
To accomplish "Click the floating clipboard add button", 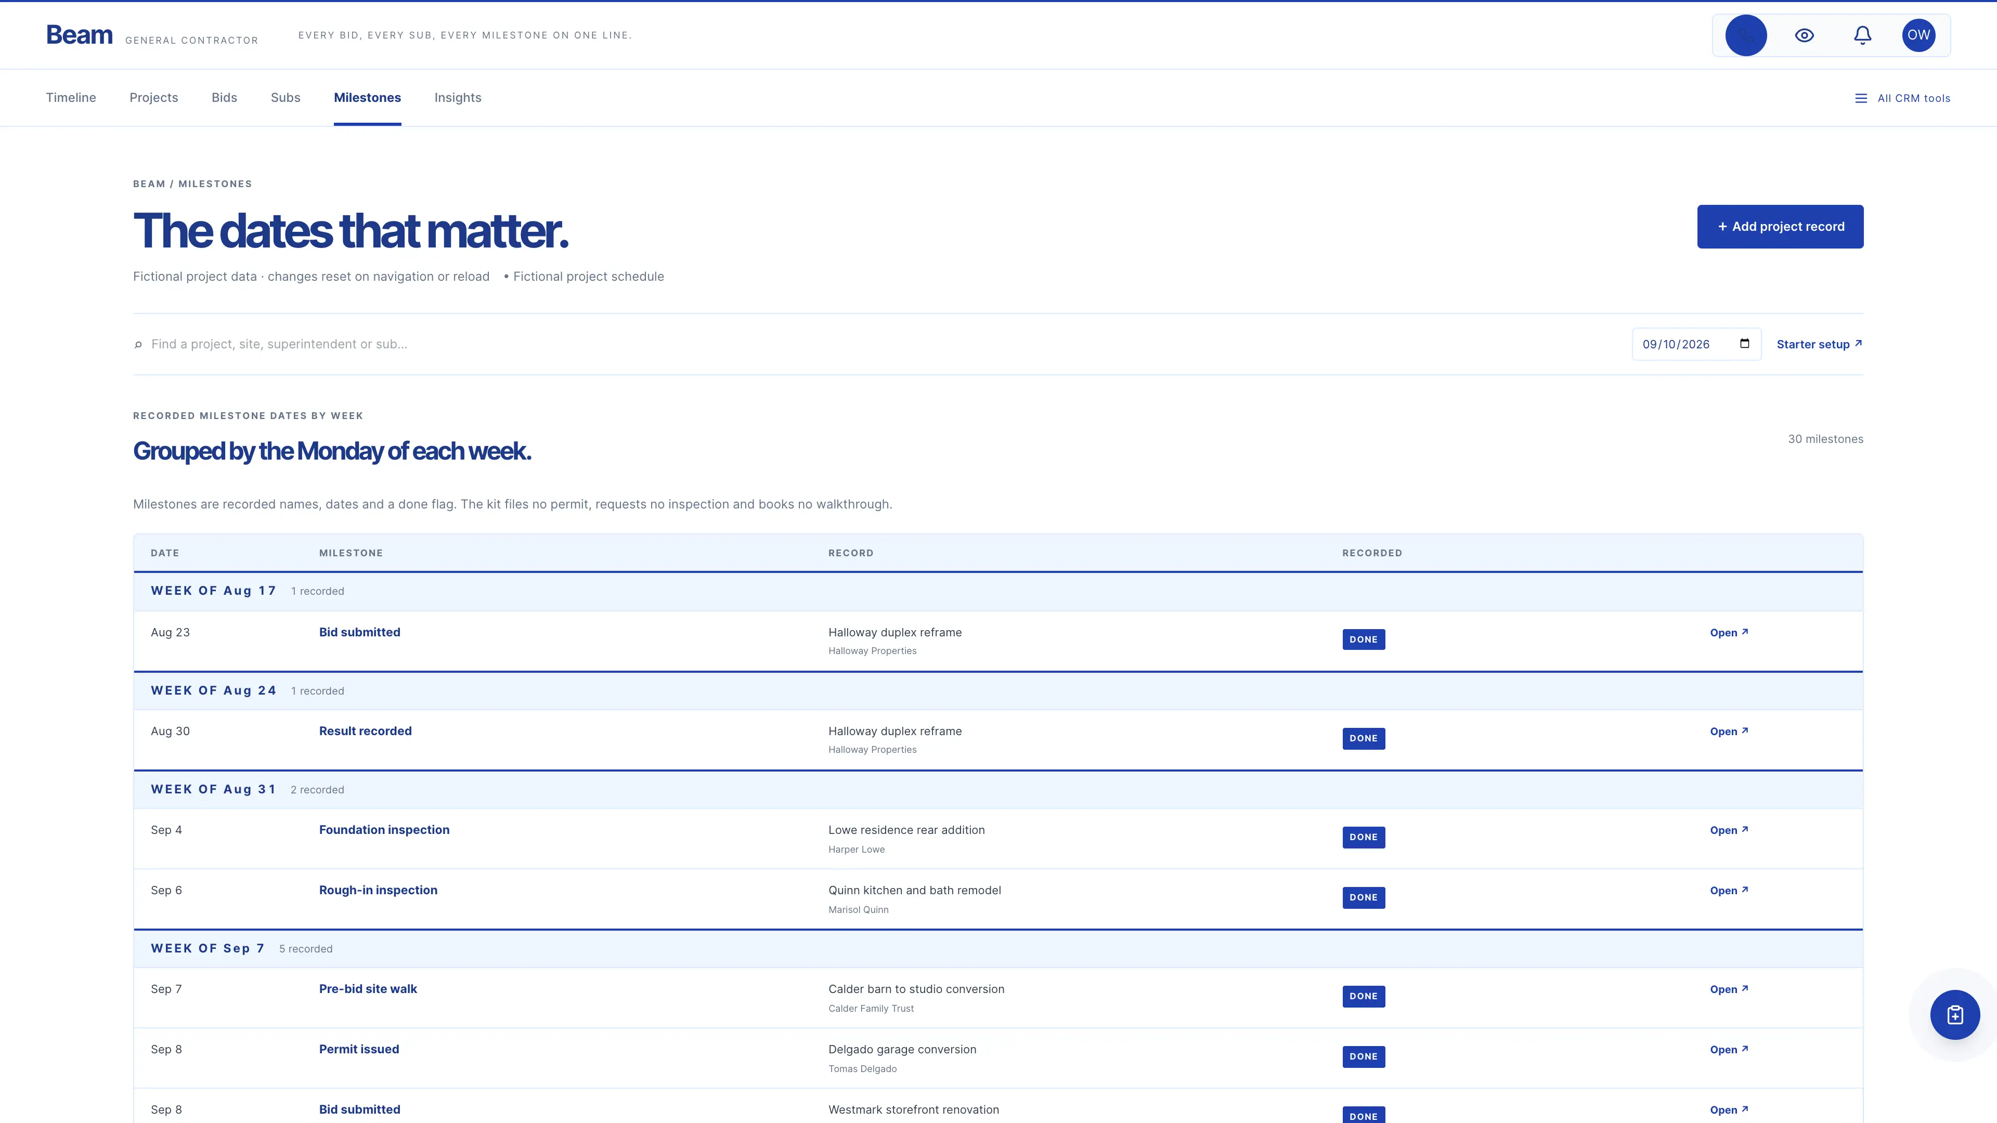I will (1954, 1014).
